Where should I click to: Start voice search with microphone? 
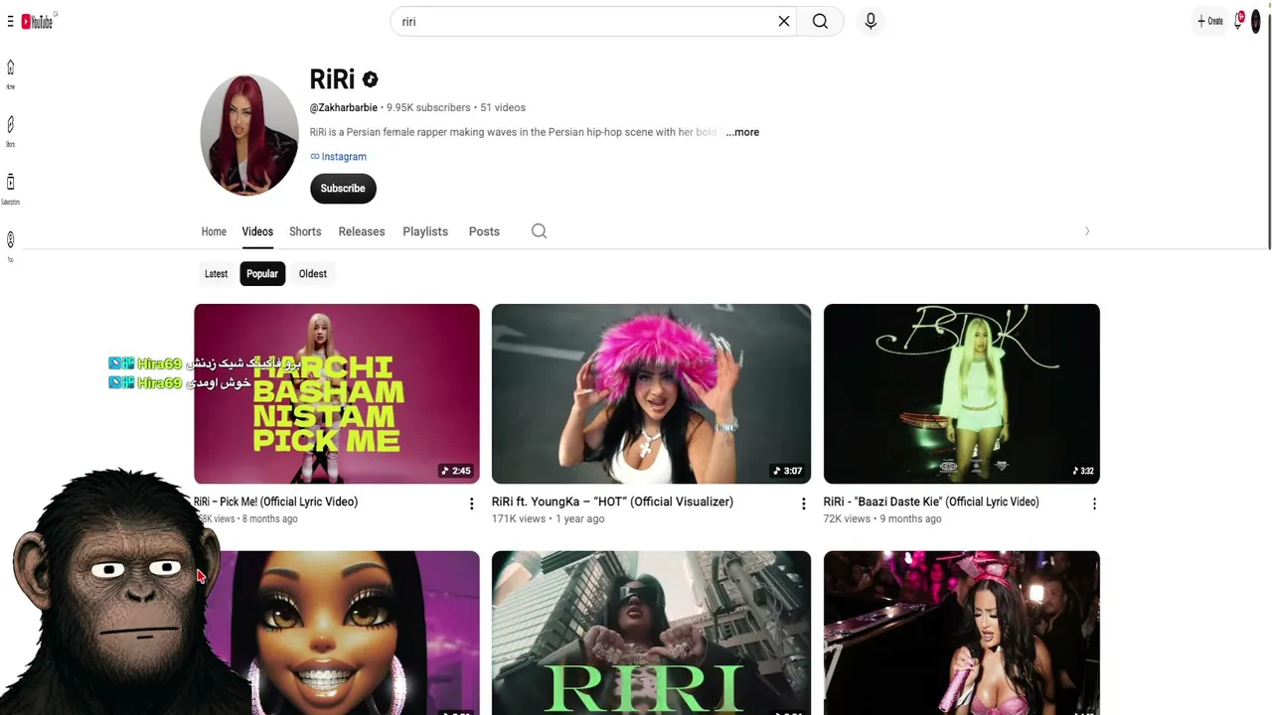871,21
